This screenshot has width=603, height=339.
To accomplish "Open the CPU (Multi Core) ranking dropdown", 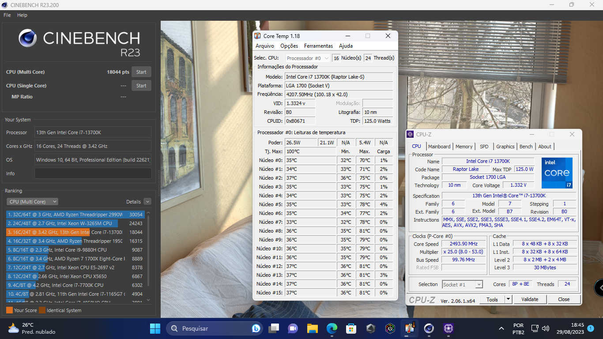I will coord(32,202).
